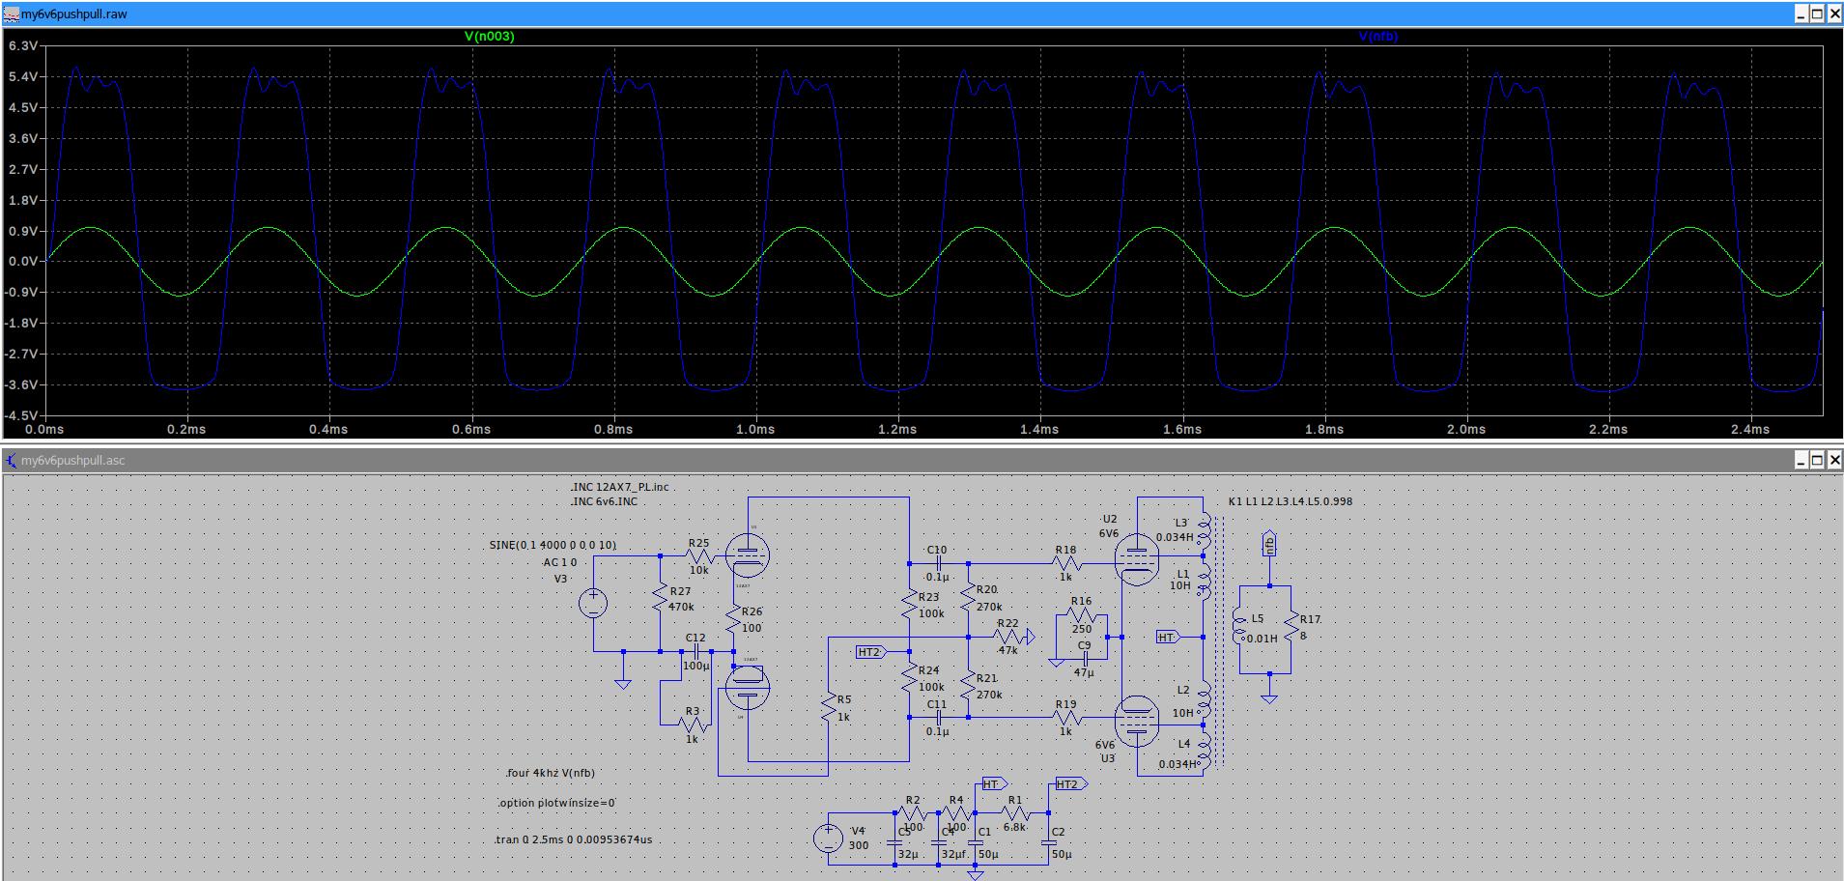
Task: Select the V4 300V supply source
Action: 828,838
